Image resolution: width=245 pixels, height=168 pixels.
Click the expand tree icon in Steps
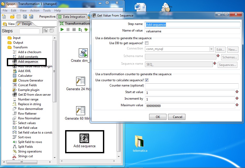[46, 30]
